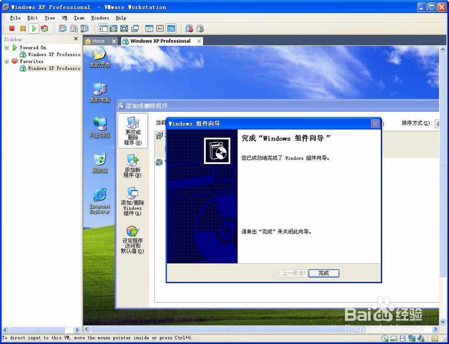Viewport: 449px width, 344px height.
Task: Open the View menu
Action: click(x=49, y=18)
